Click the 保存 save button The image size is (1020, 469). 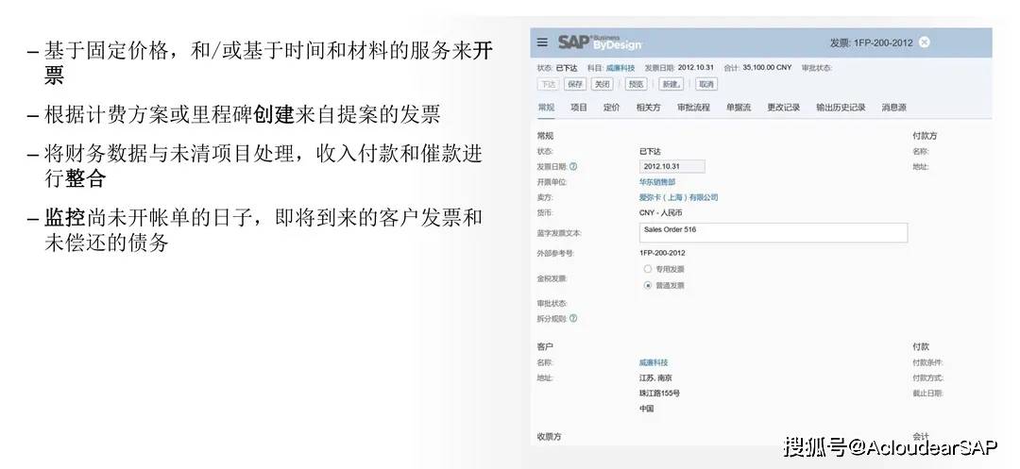[x=575, y=84]
